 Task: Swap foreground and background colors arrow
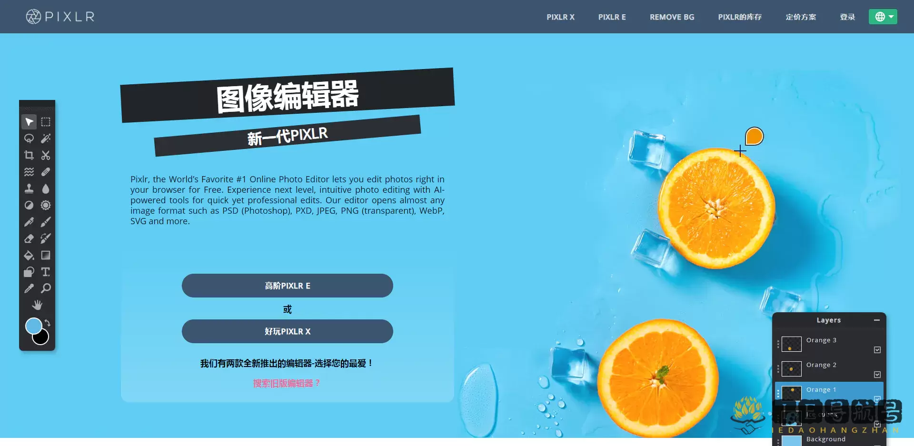[48, 323]
